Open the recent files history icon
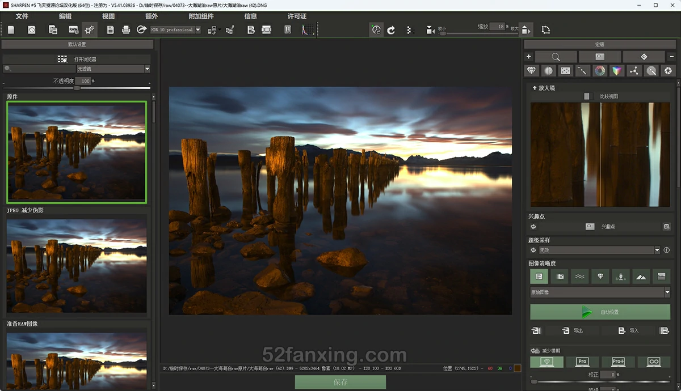The image size is (681, 391). (32, 29)
